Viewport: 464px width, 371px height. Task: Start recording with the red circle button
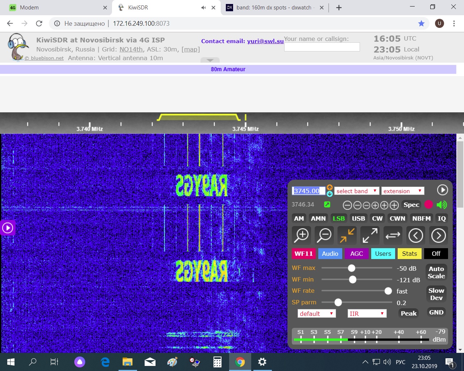(x=428, y=205)
